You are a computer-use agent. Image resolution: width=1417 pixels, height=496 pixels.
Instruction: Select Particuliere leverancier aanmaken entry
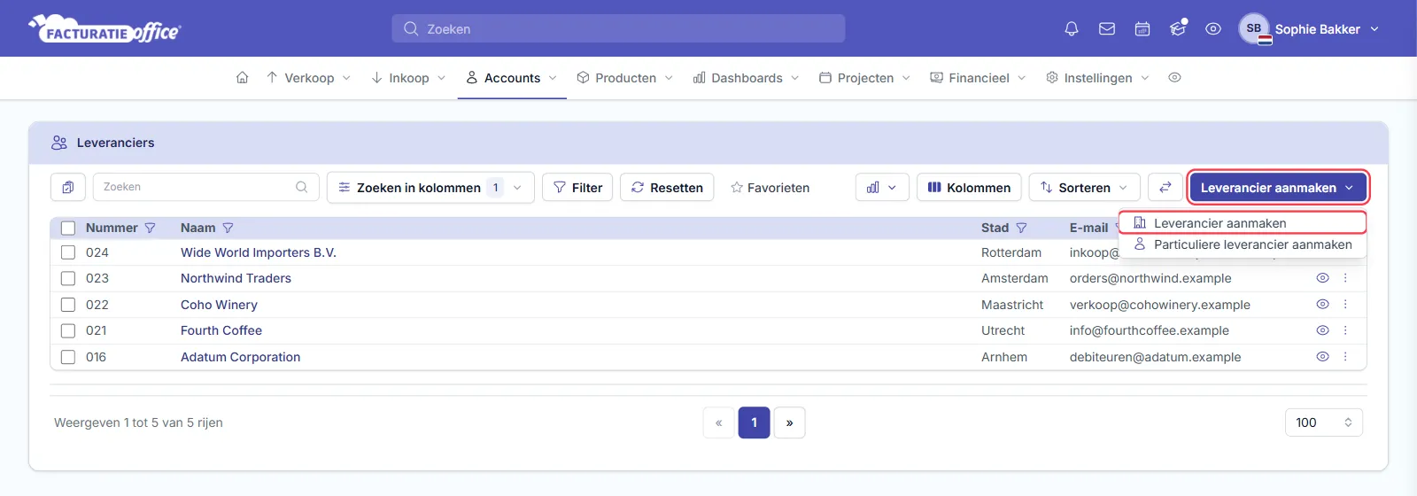[x=1243, y=244]
